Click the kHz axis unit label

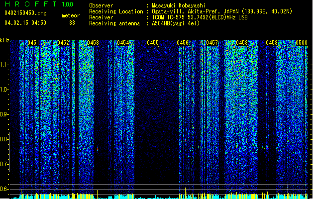pos(4,40)
